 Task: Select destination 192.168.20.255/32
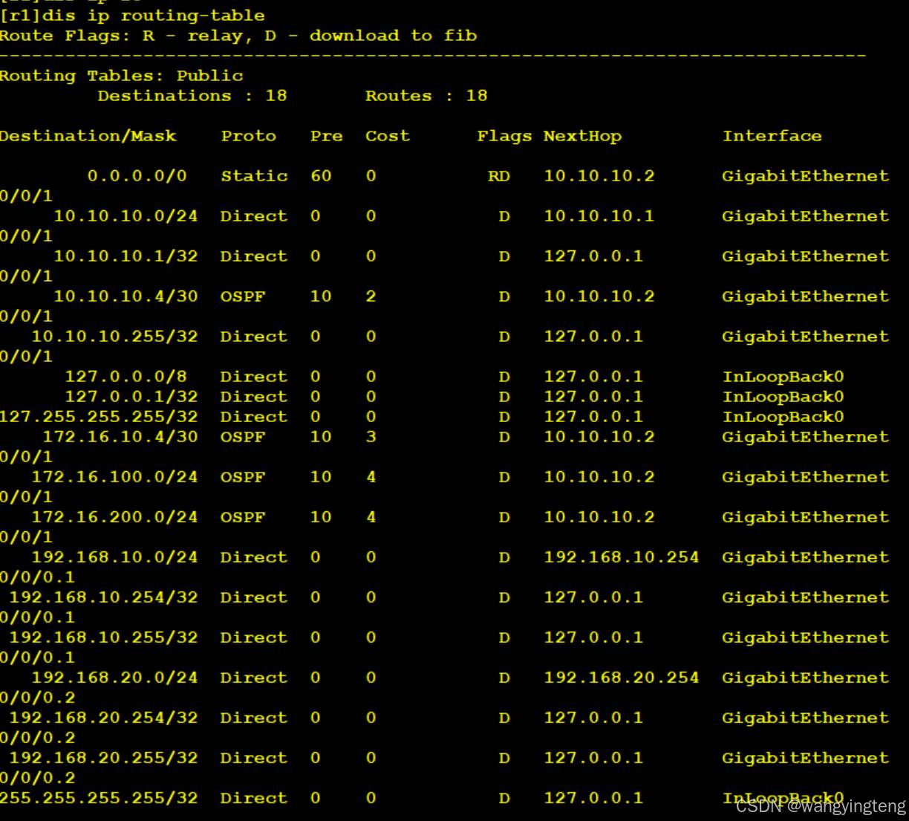point(103,757)
